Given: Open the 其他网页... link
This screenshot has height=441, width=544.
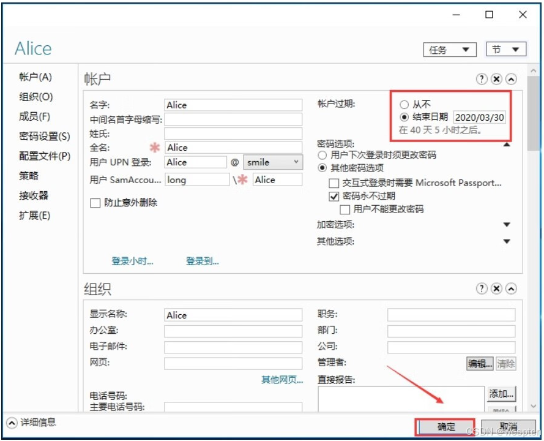Looking at the screenshot, I should pos(282,380).
